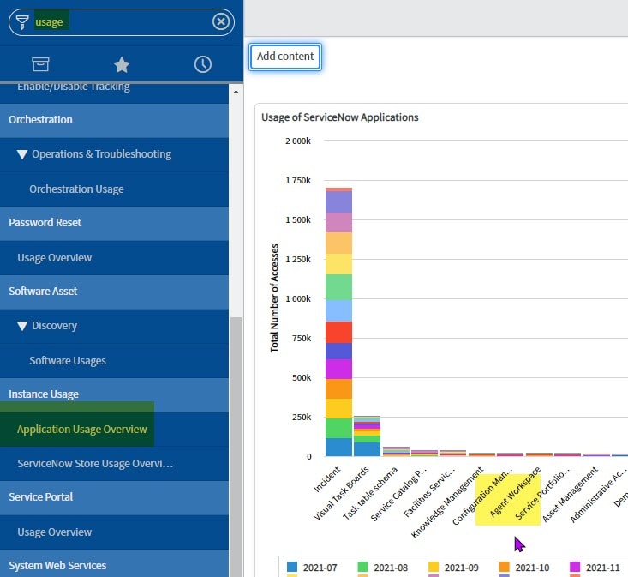Toggle the 2021-09 legend series
The image size is (628, 577).
(x=453, y=568)
